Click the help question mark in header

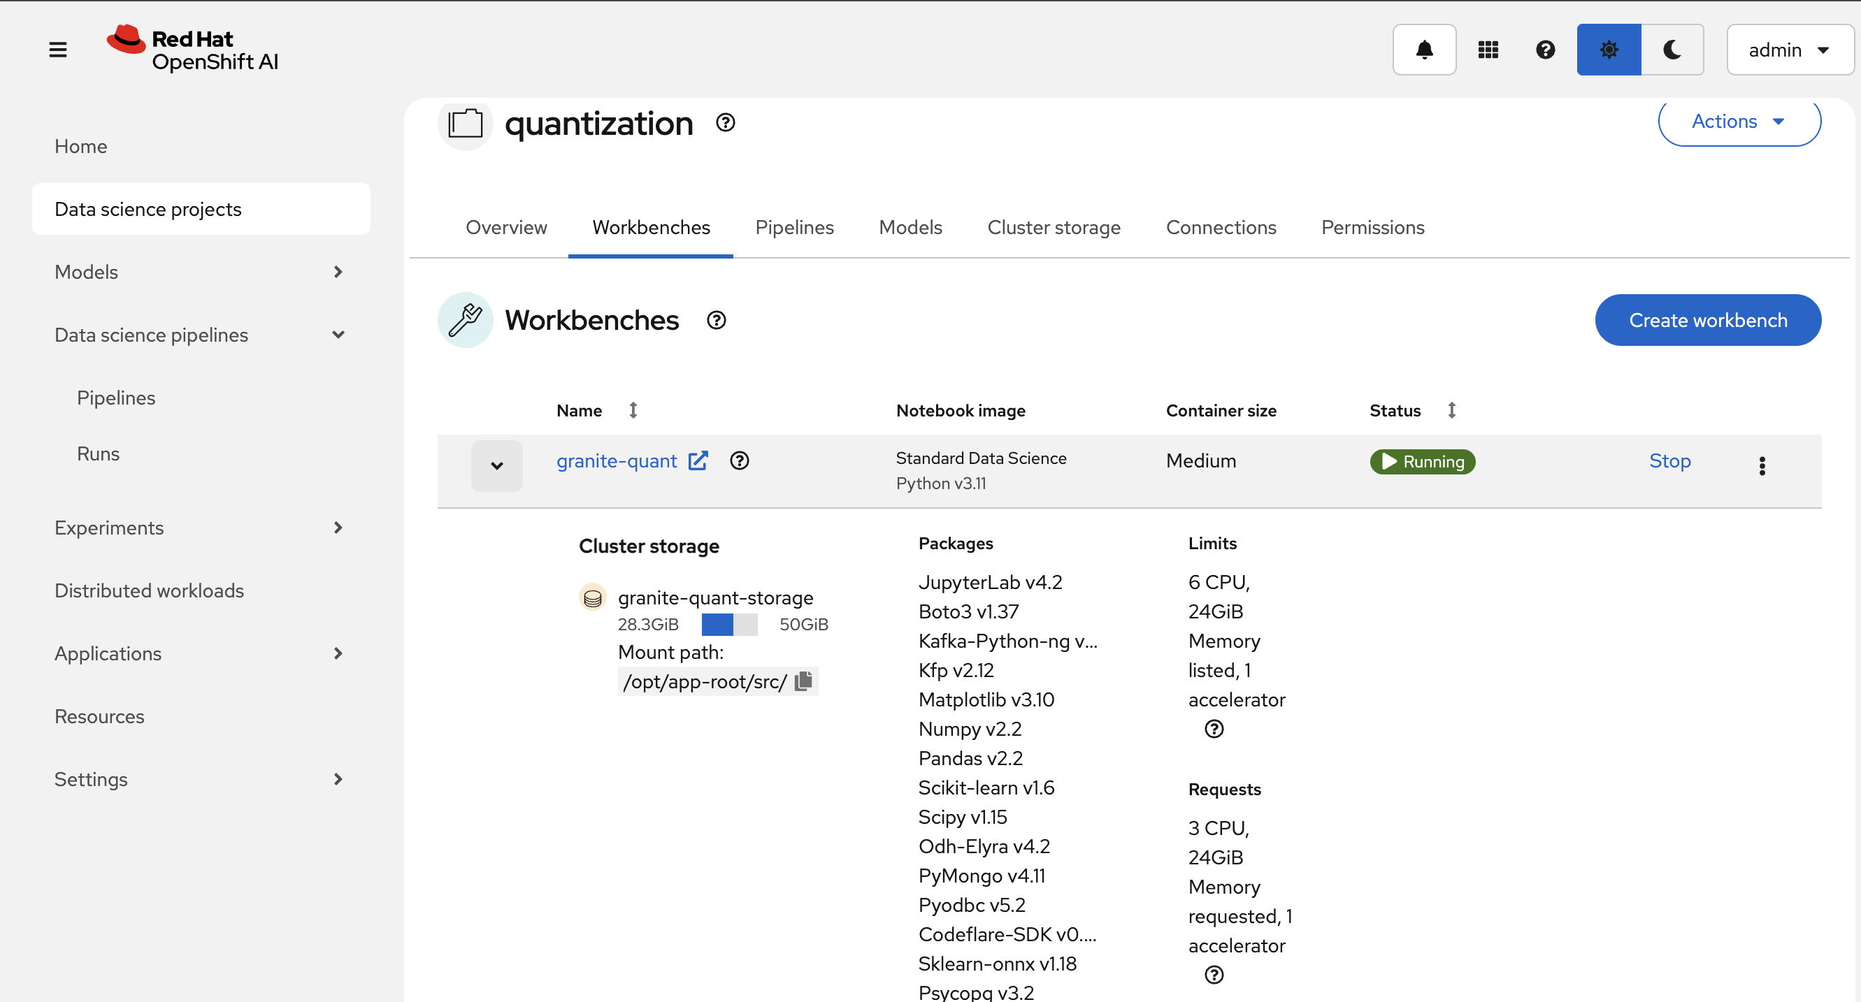click(x=1544, y=50)
